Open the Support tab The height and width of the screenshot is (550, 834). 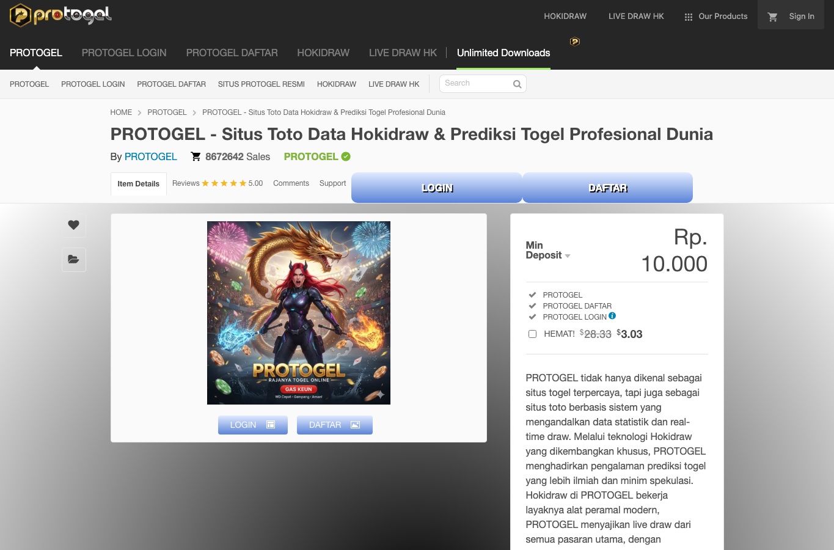(x=332, y=183)
